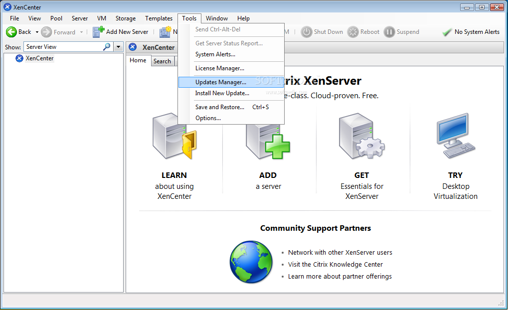Viewport: 508px width, 310px height.
Task: Open the Storage menu
Action: click(126, 18)
